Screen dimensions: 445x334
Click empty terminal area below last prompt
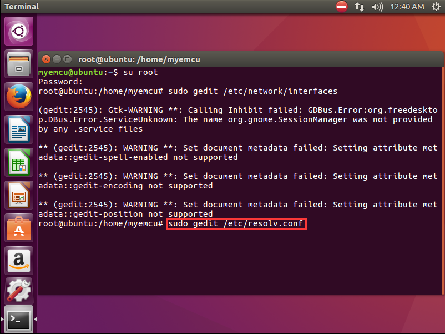point(240,262)
